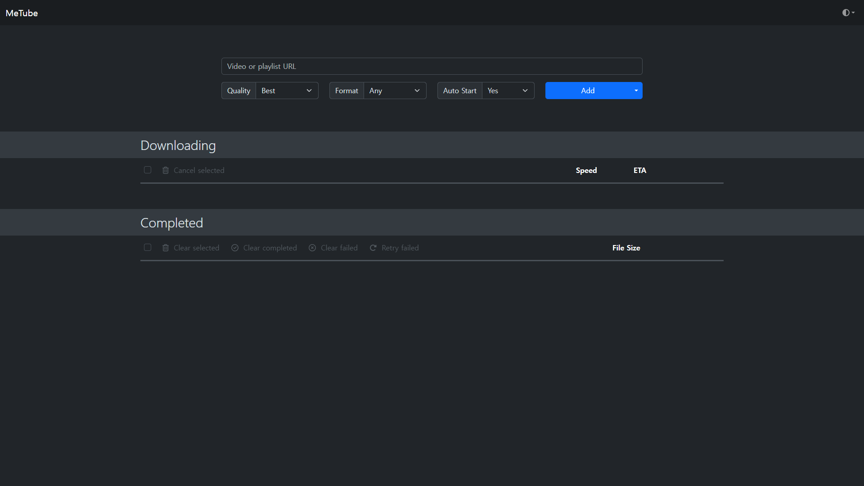This screenshot has width=864, height=486.
Task: Click the ETA column header
Action: (x=639, y=170)
